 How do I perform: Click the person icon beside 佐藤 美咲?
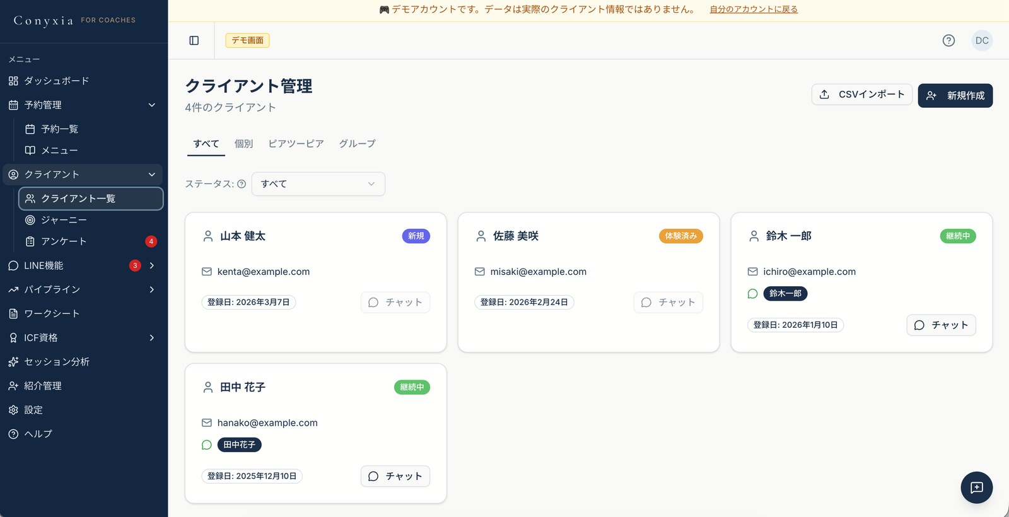[x=481, y=236]
